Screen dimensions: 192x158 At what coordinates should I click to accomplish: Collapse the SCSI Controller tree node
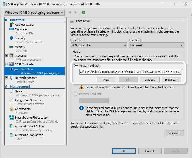coord(6,64)
